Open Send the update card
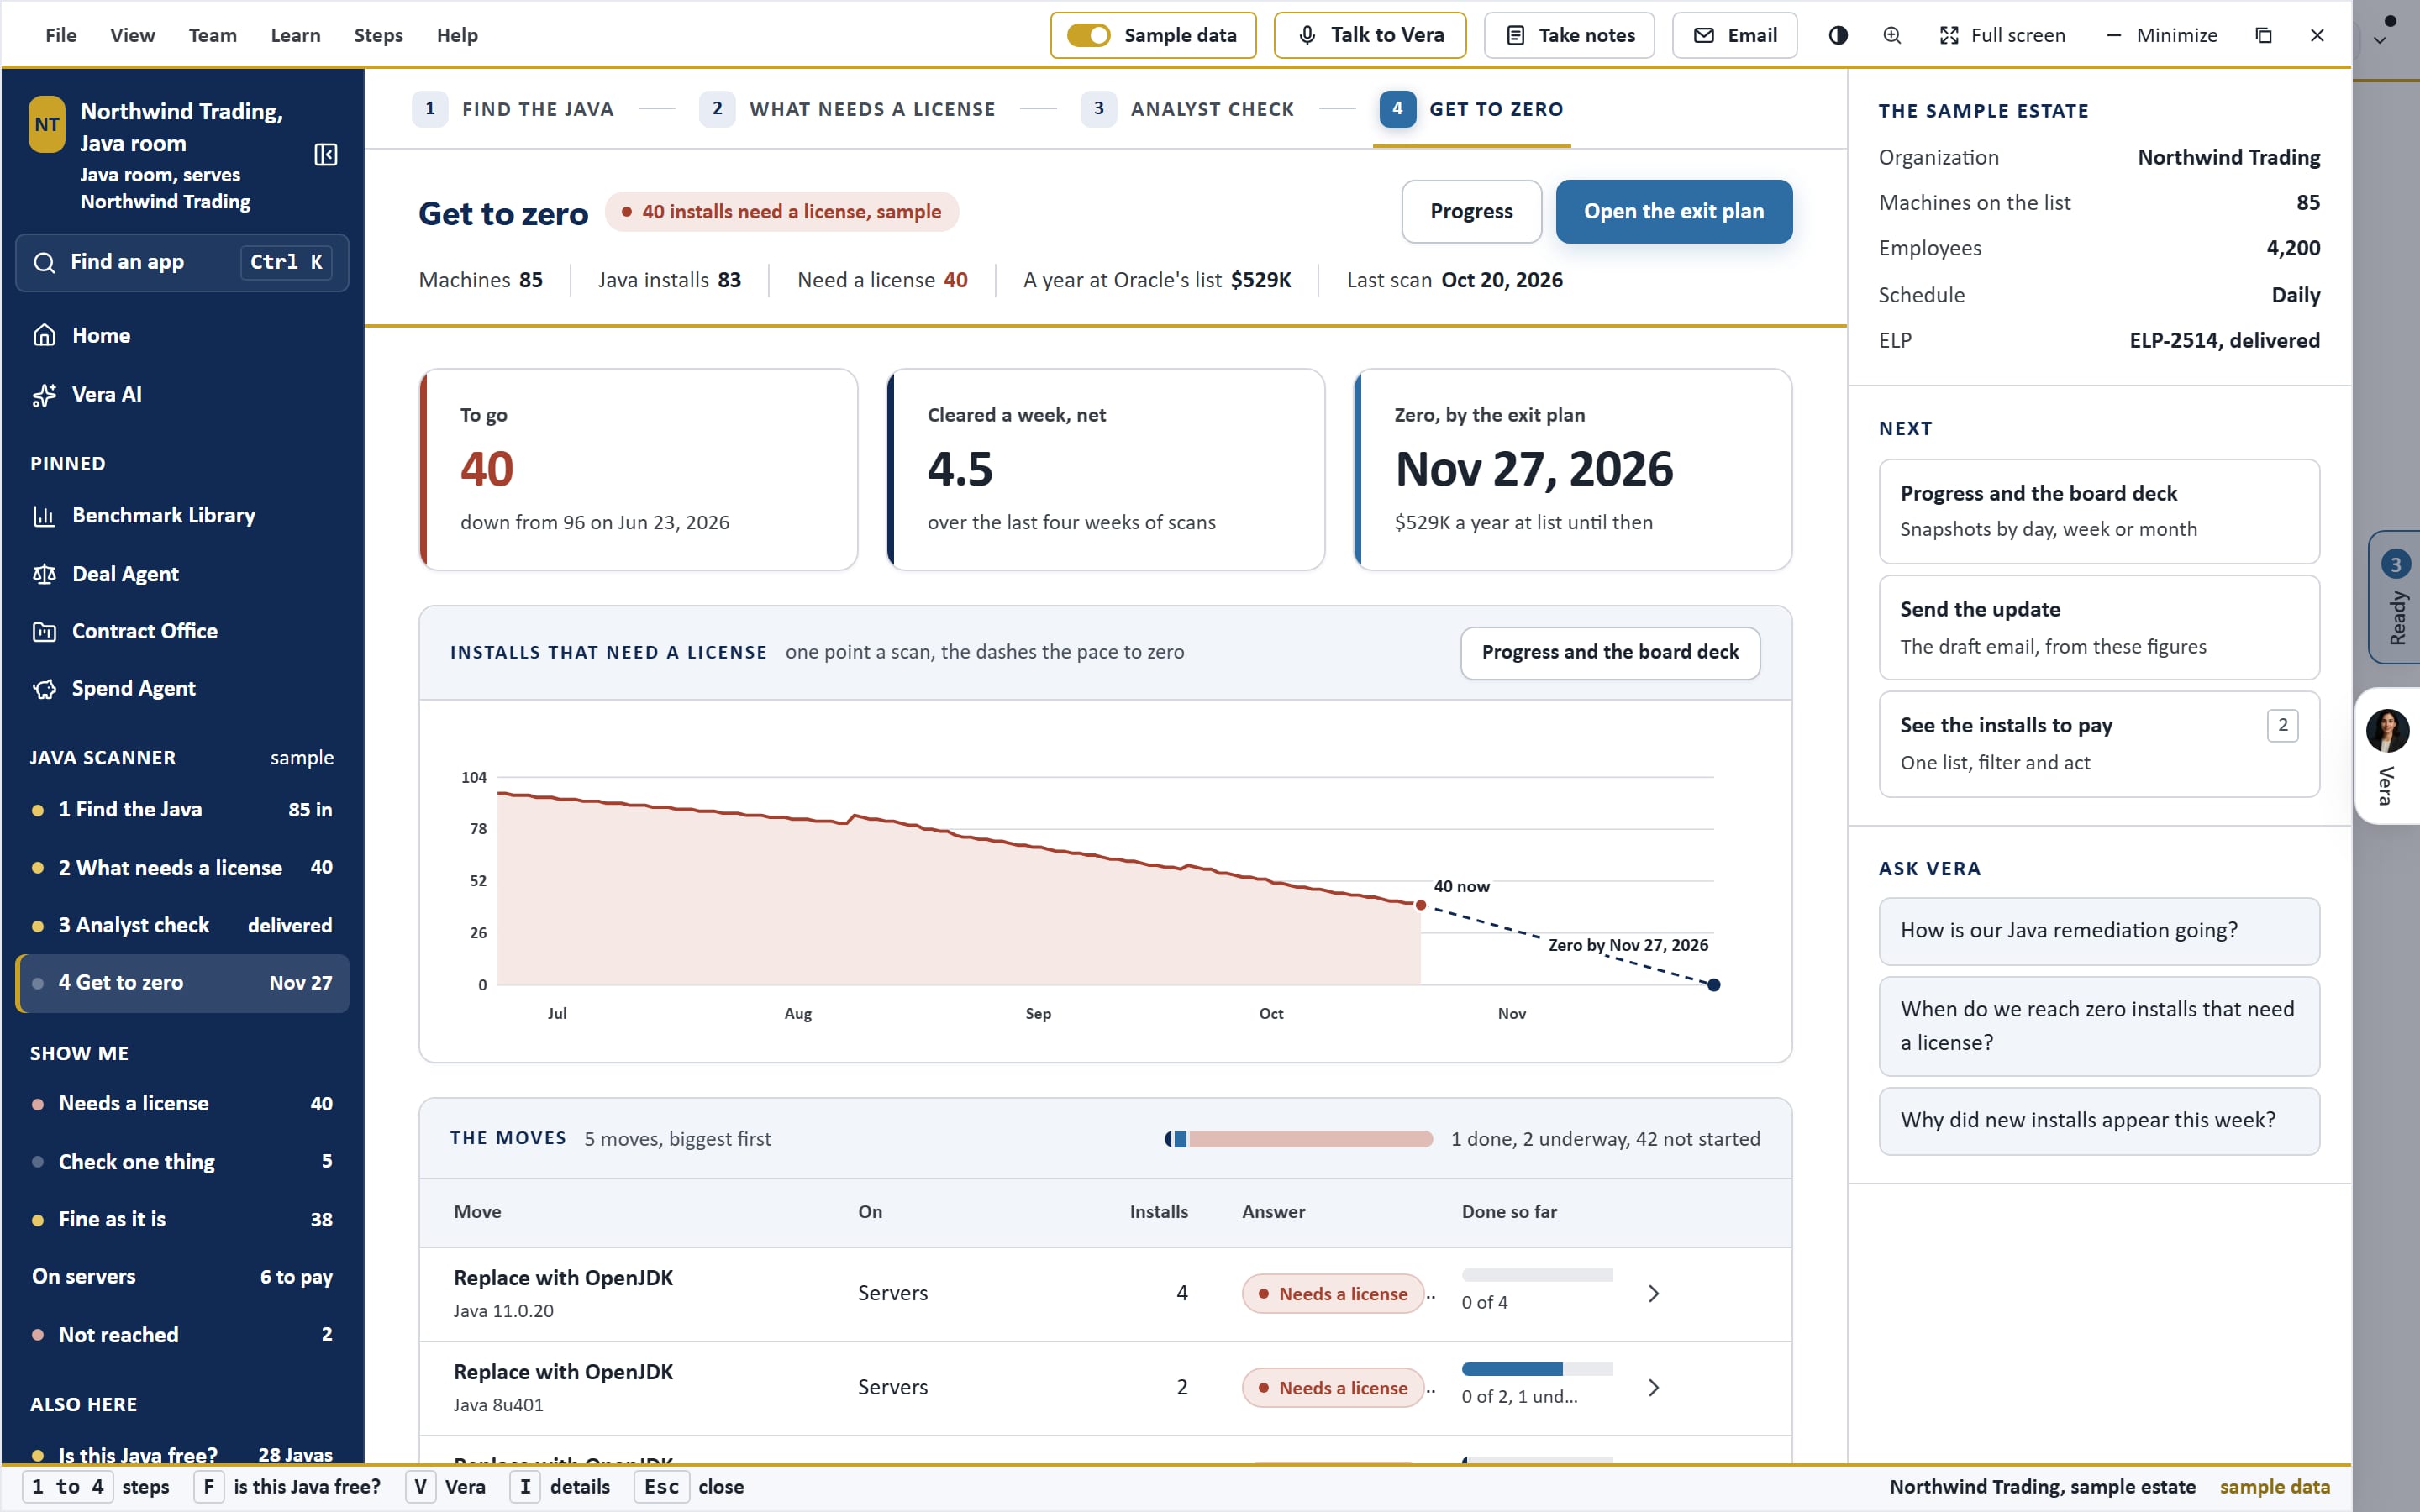The image size is (2420, 1512). pyautogui.click(x=2099, y=627)
